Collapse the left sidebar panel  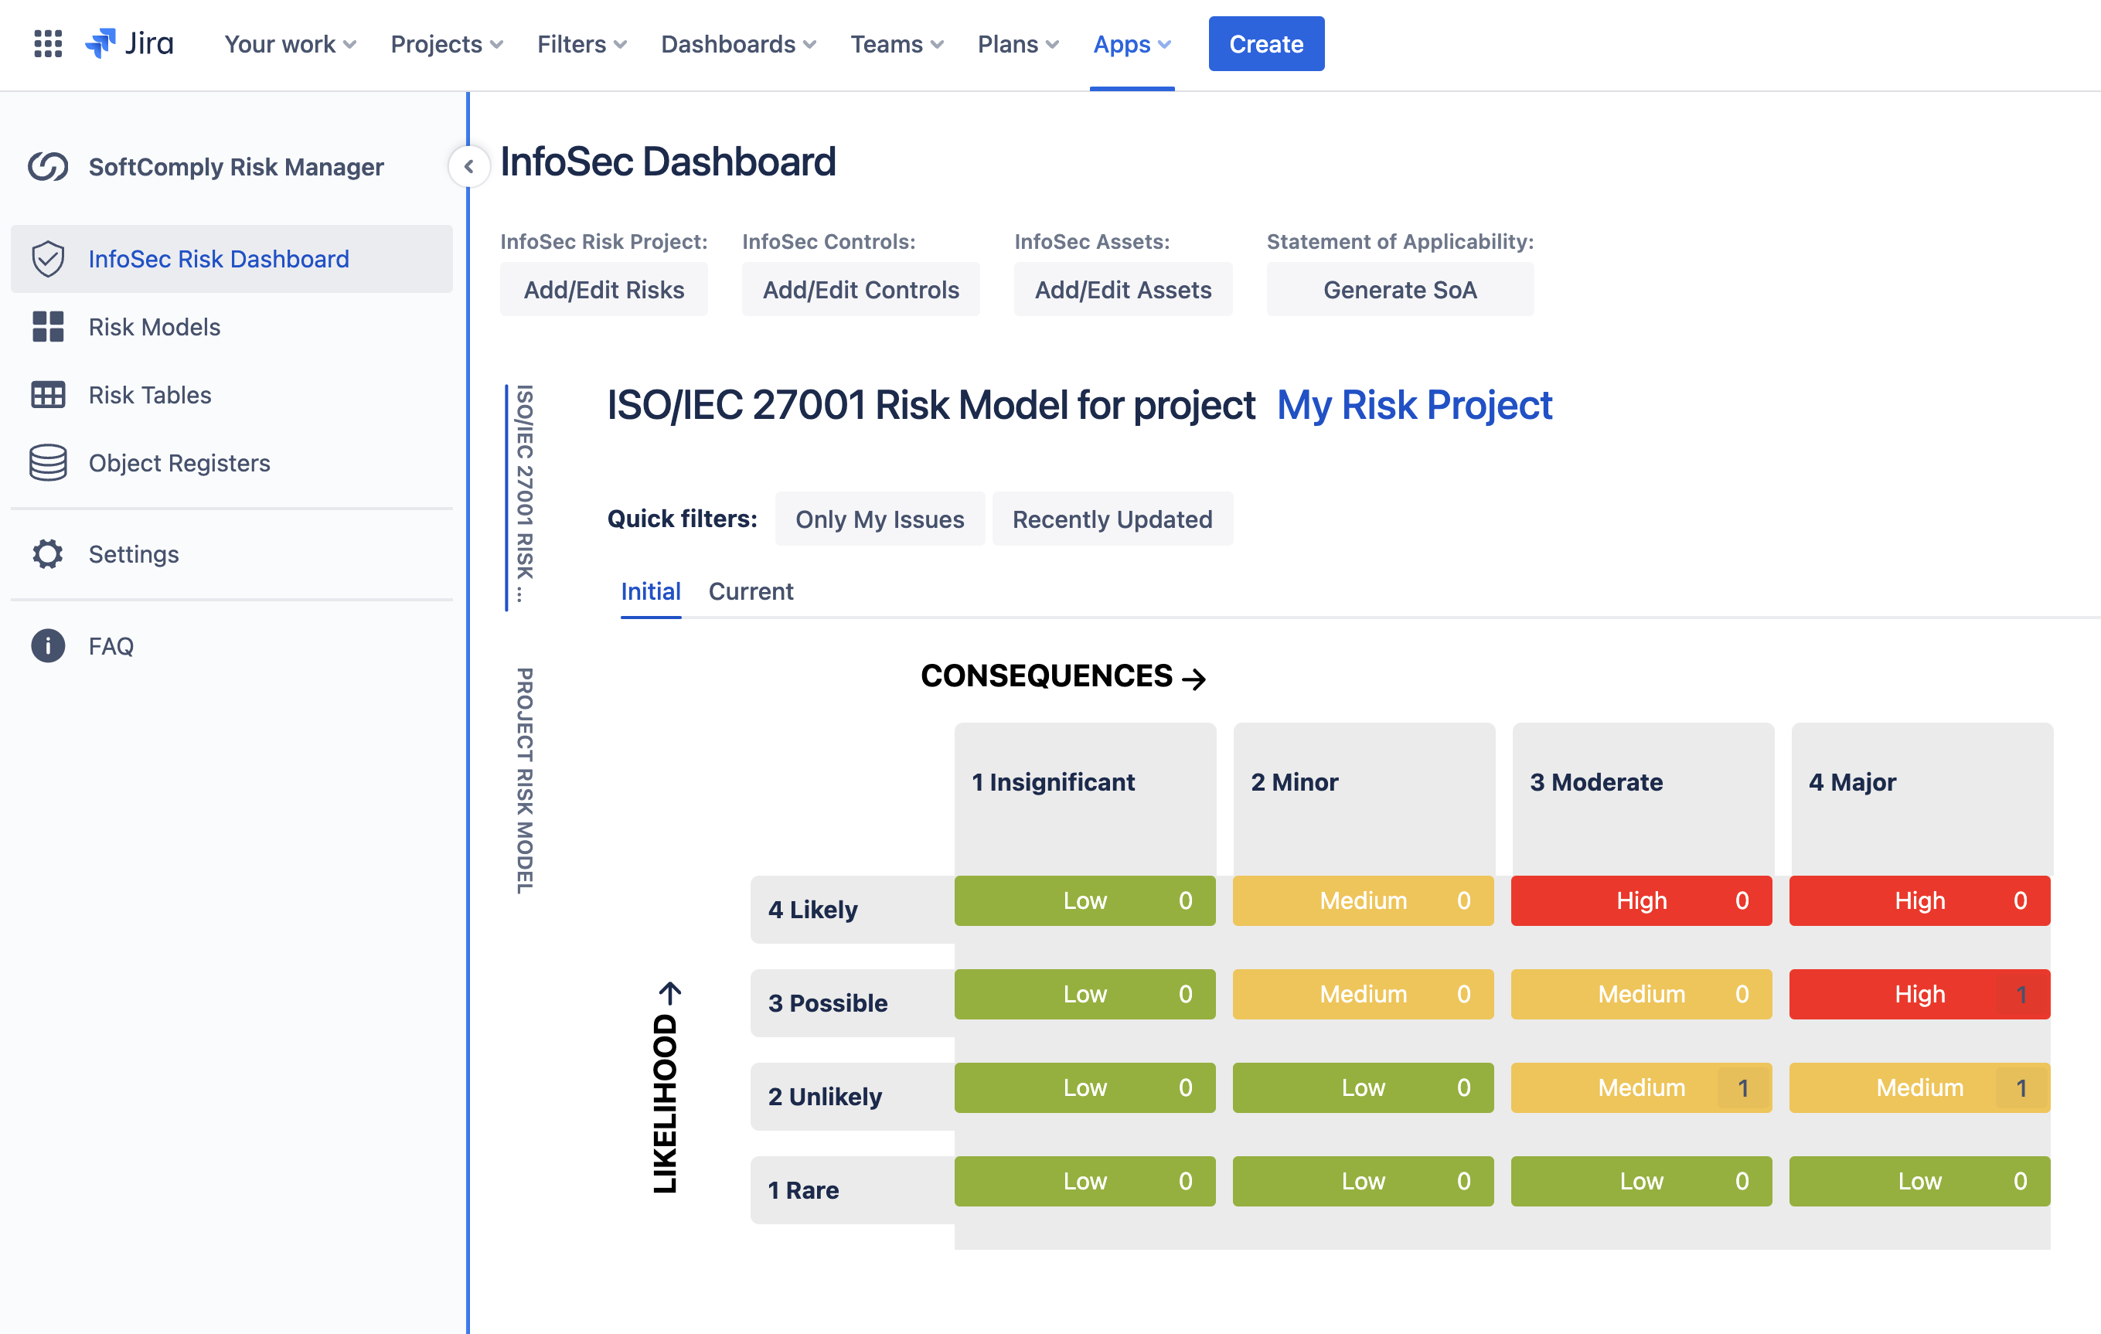point(469,167)
